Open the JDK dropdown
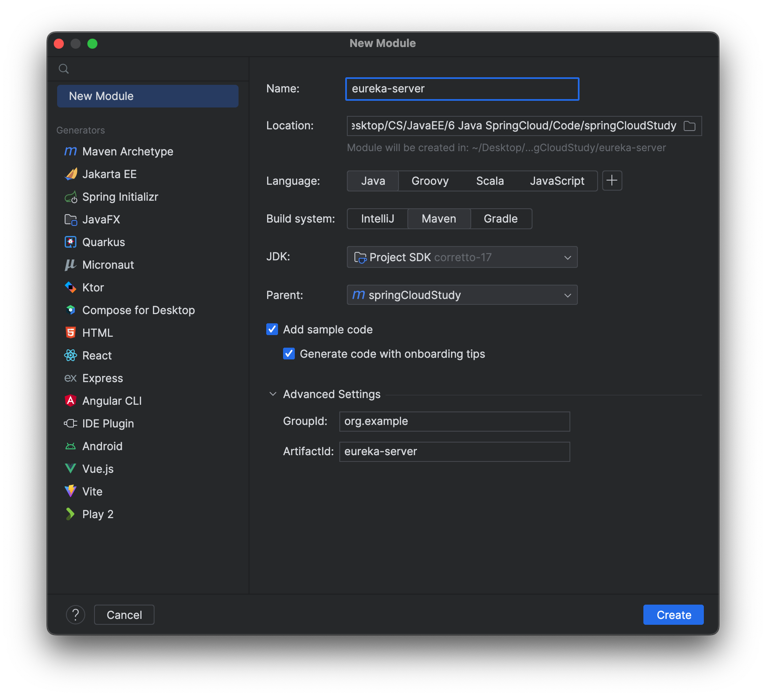 tap(462, 257)
